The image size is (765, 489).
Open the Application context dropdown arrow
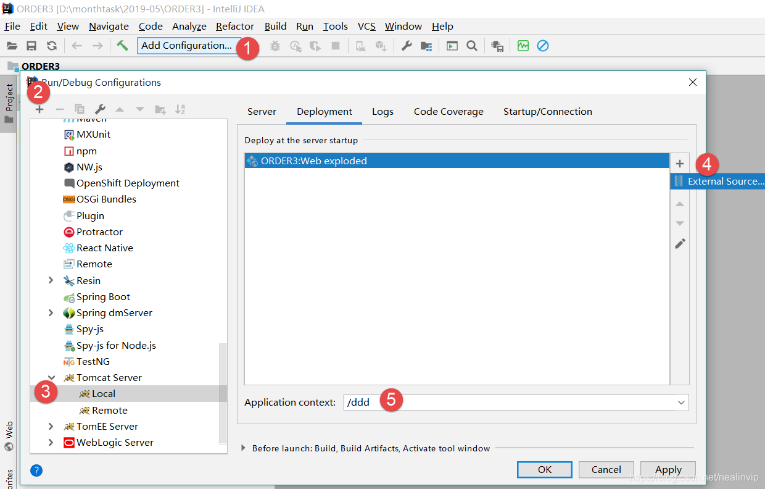(681, 403)
